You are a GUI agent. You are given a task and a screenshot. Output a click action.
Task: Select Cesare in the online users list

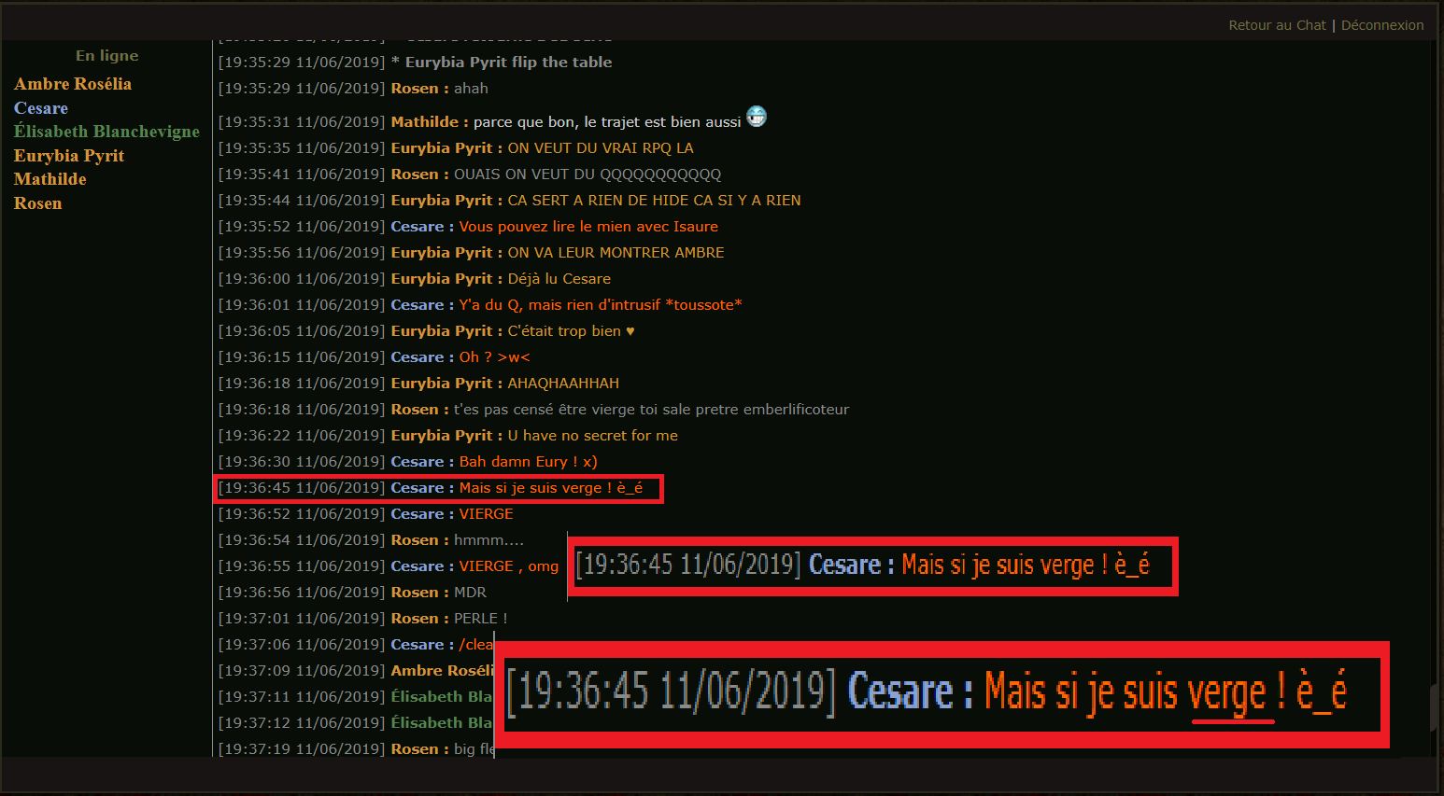click(x=41, y=108)
